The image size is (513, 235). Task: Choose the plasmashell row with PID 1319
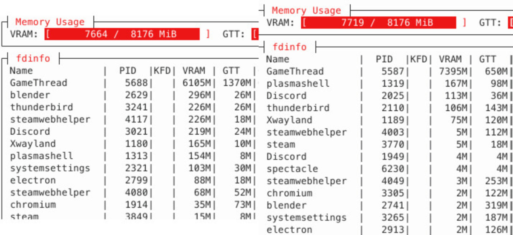coord(298,84)
